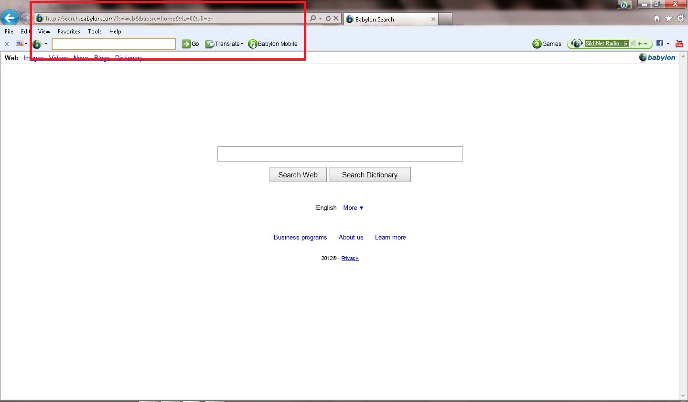Open the Games toolbar button

click(x=547, y=44)
